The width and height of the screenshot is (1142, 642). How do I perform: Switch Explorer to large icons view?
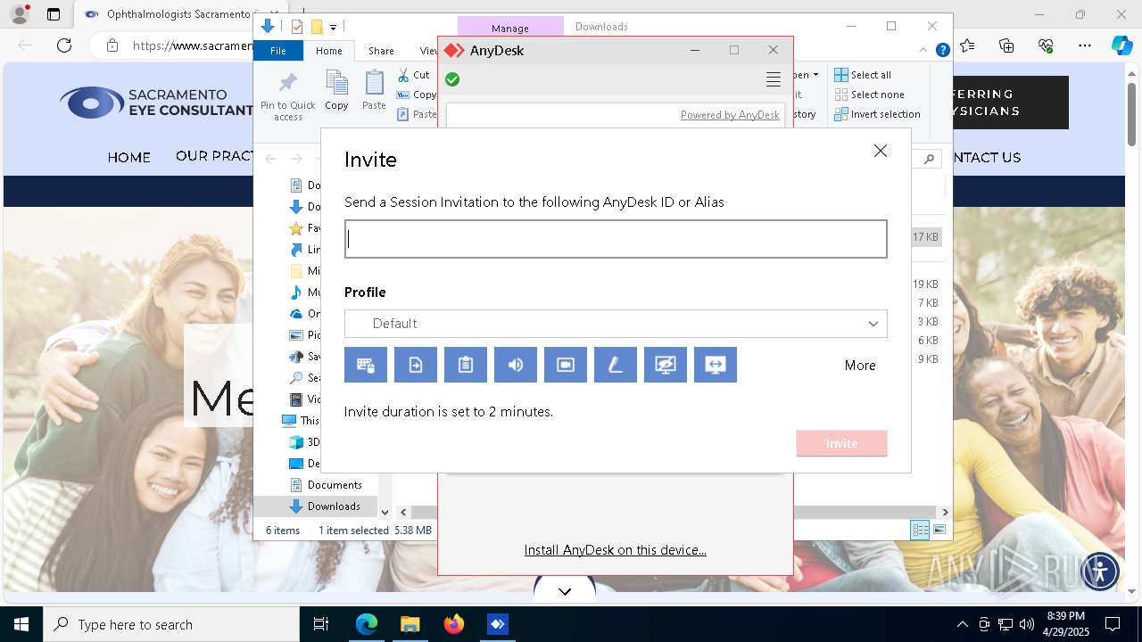point(939,531)
